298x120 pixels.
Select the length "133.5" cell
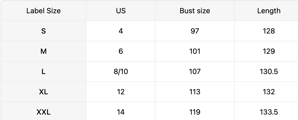click(269, 112)
